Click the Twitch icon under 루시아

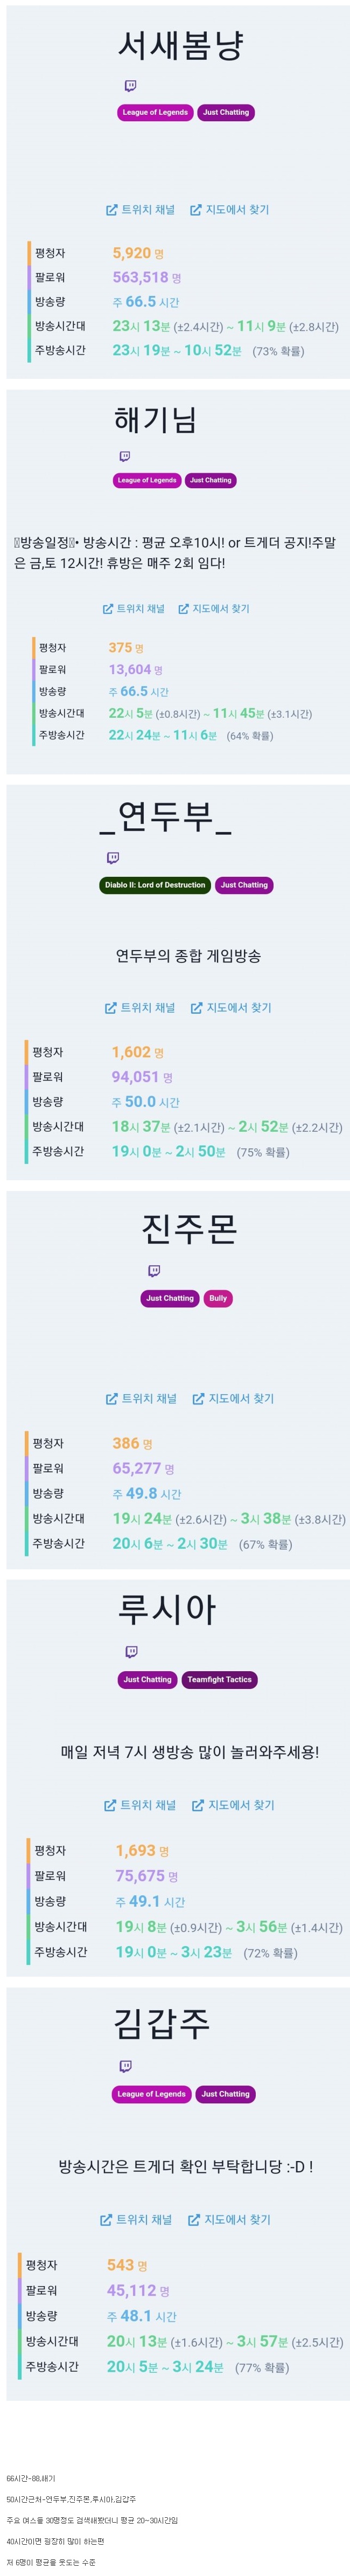(131, 1651)
